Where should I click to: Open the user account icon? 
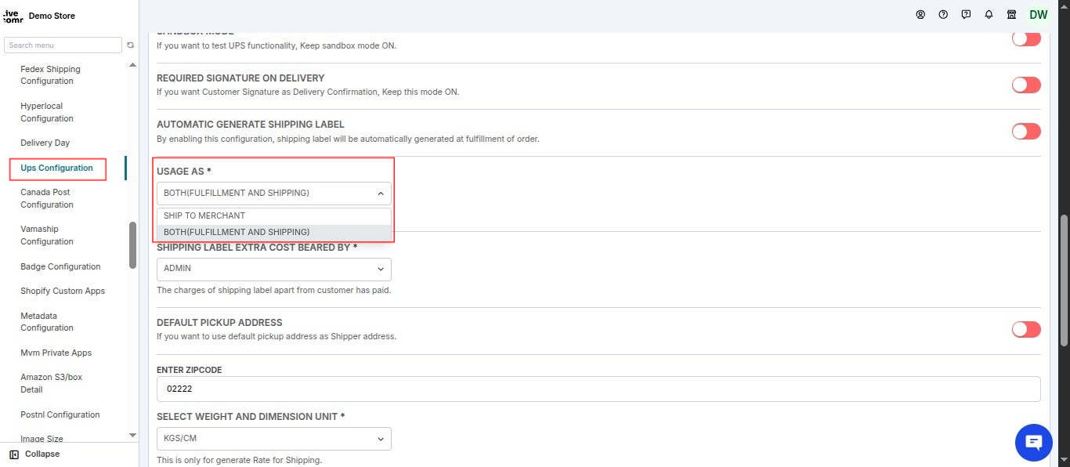point(920,15)
